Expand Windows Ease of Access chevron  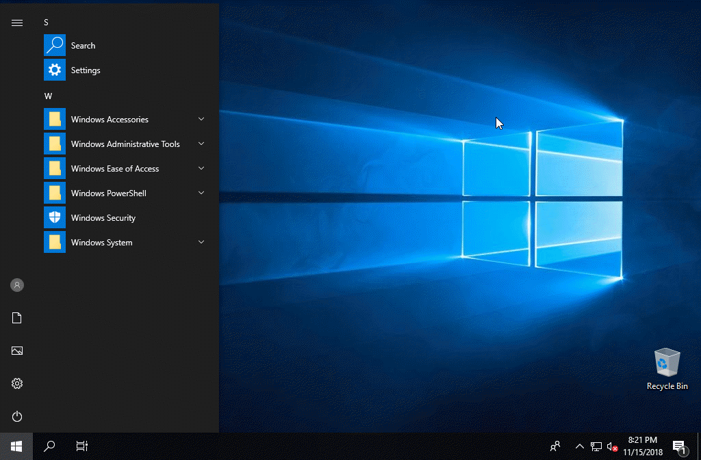(201, 168)
